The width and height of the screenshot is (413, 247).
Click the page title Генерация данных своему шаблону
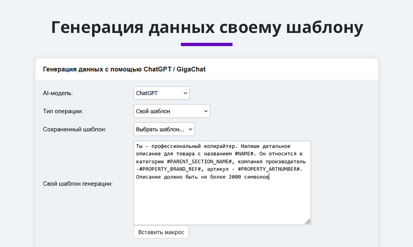(x=206, y=27)
